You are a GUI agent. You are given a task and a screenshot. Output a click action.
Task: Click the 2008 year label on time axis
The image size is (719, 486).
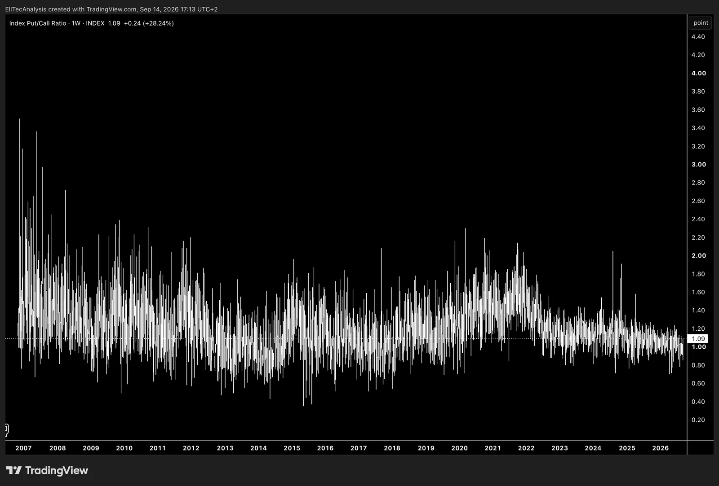pyautogui.click(x=58, y=448)
